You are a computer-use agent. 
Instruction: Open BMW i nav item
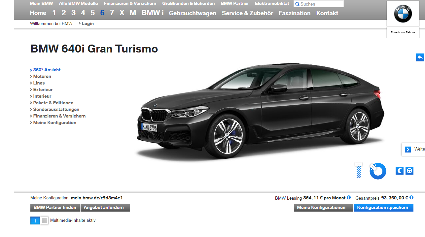point(153,13)
